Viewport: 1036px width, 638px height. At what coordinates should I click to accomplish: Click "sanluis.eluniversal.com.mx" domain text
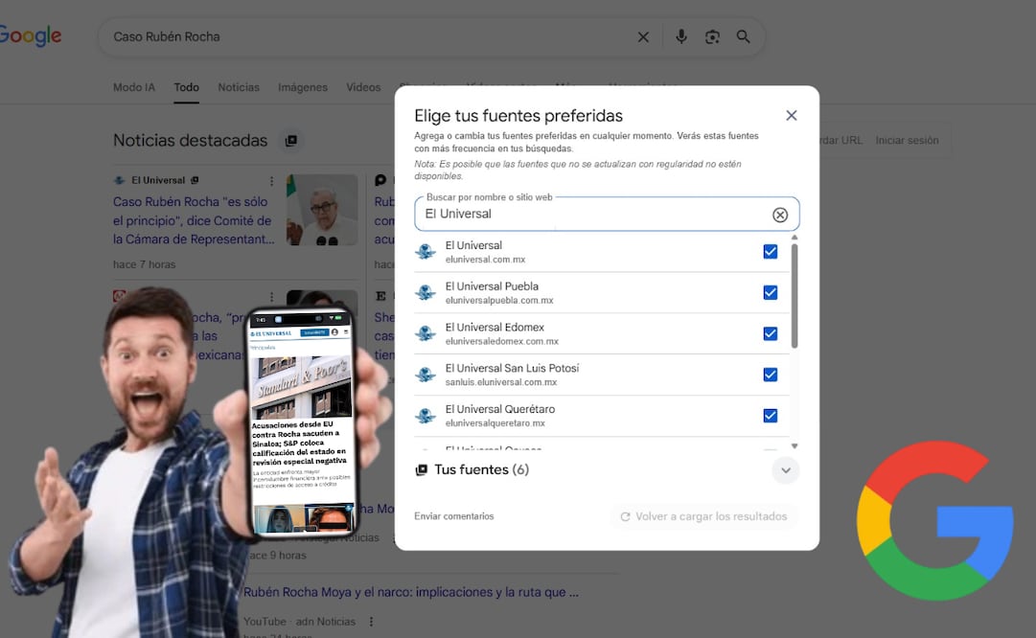[x=501, y=382]
